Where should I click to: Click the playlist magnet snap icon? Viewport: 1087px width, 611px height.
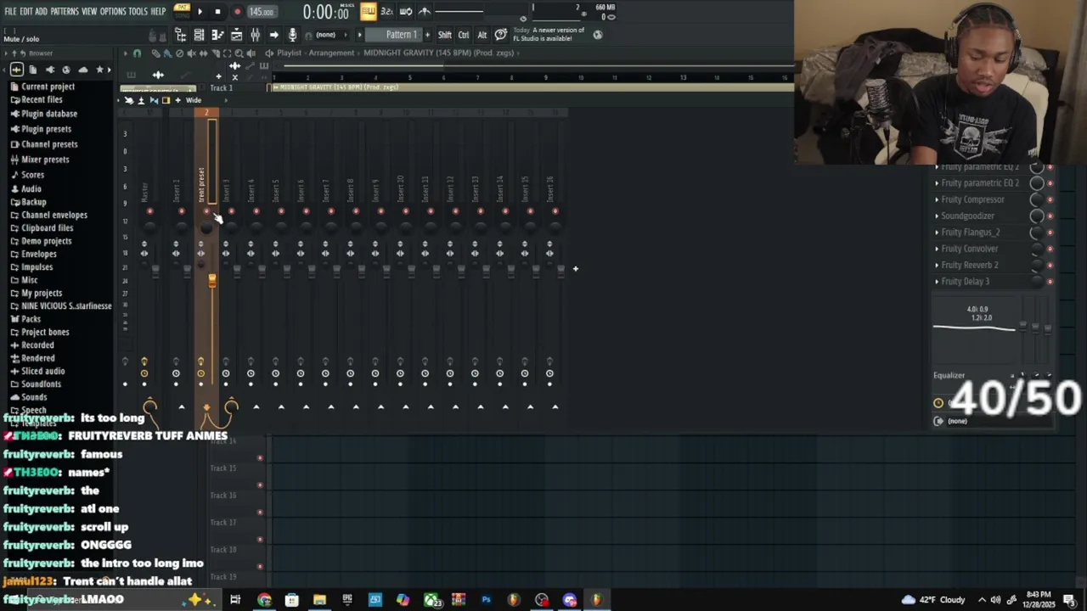(x=137, y=53)
